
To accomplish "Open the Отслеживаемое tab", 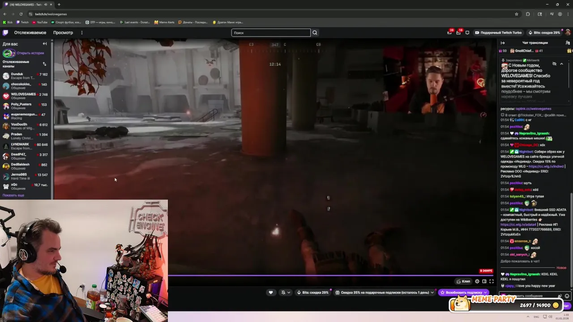I will click(30, 33).
